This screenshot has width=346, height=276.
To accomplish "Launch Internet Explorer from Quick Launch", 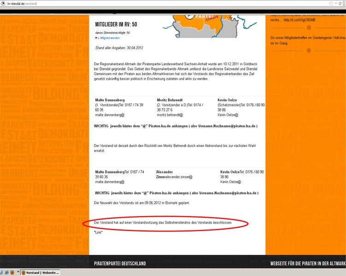I will click(7, 272).
